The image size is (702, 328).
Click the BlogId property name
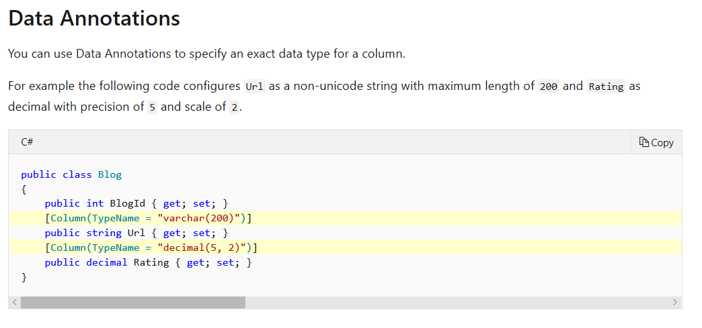point(128,204)
